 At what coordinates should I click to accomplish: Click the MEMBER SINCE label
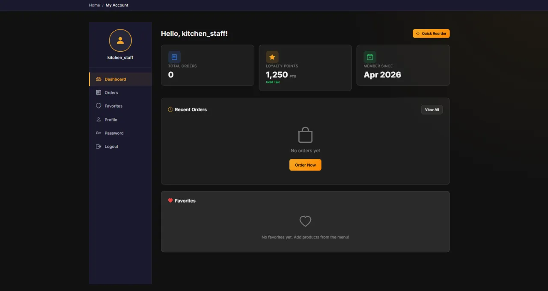click(x=378, y=66)
